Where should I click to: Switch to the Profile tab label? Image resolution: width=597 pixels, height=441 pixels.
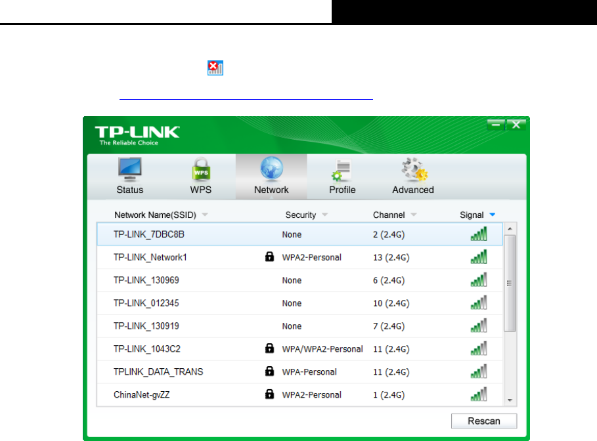[x=342, y=190]
